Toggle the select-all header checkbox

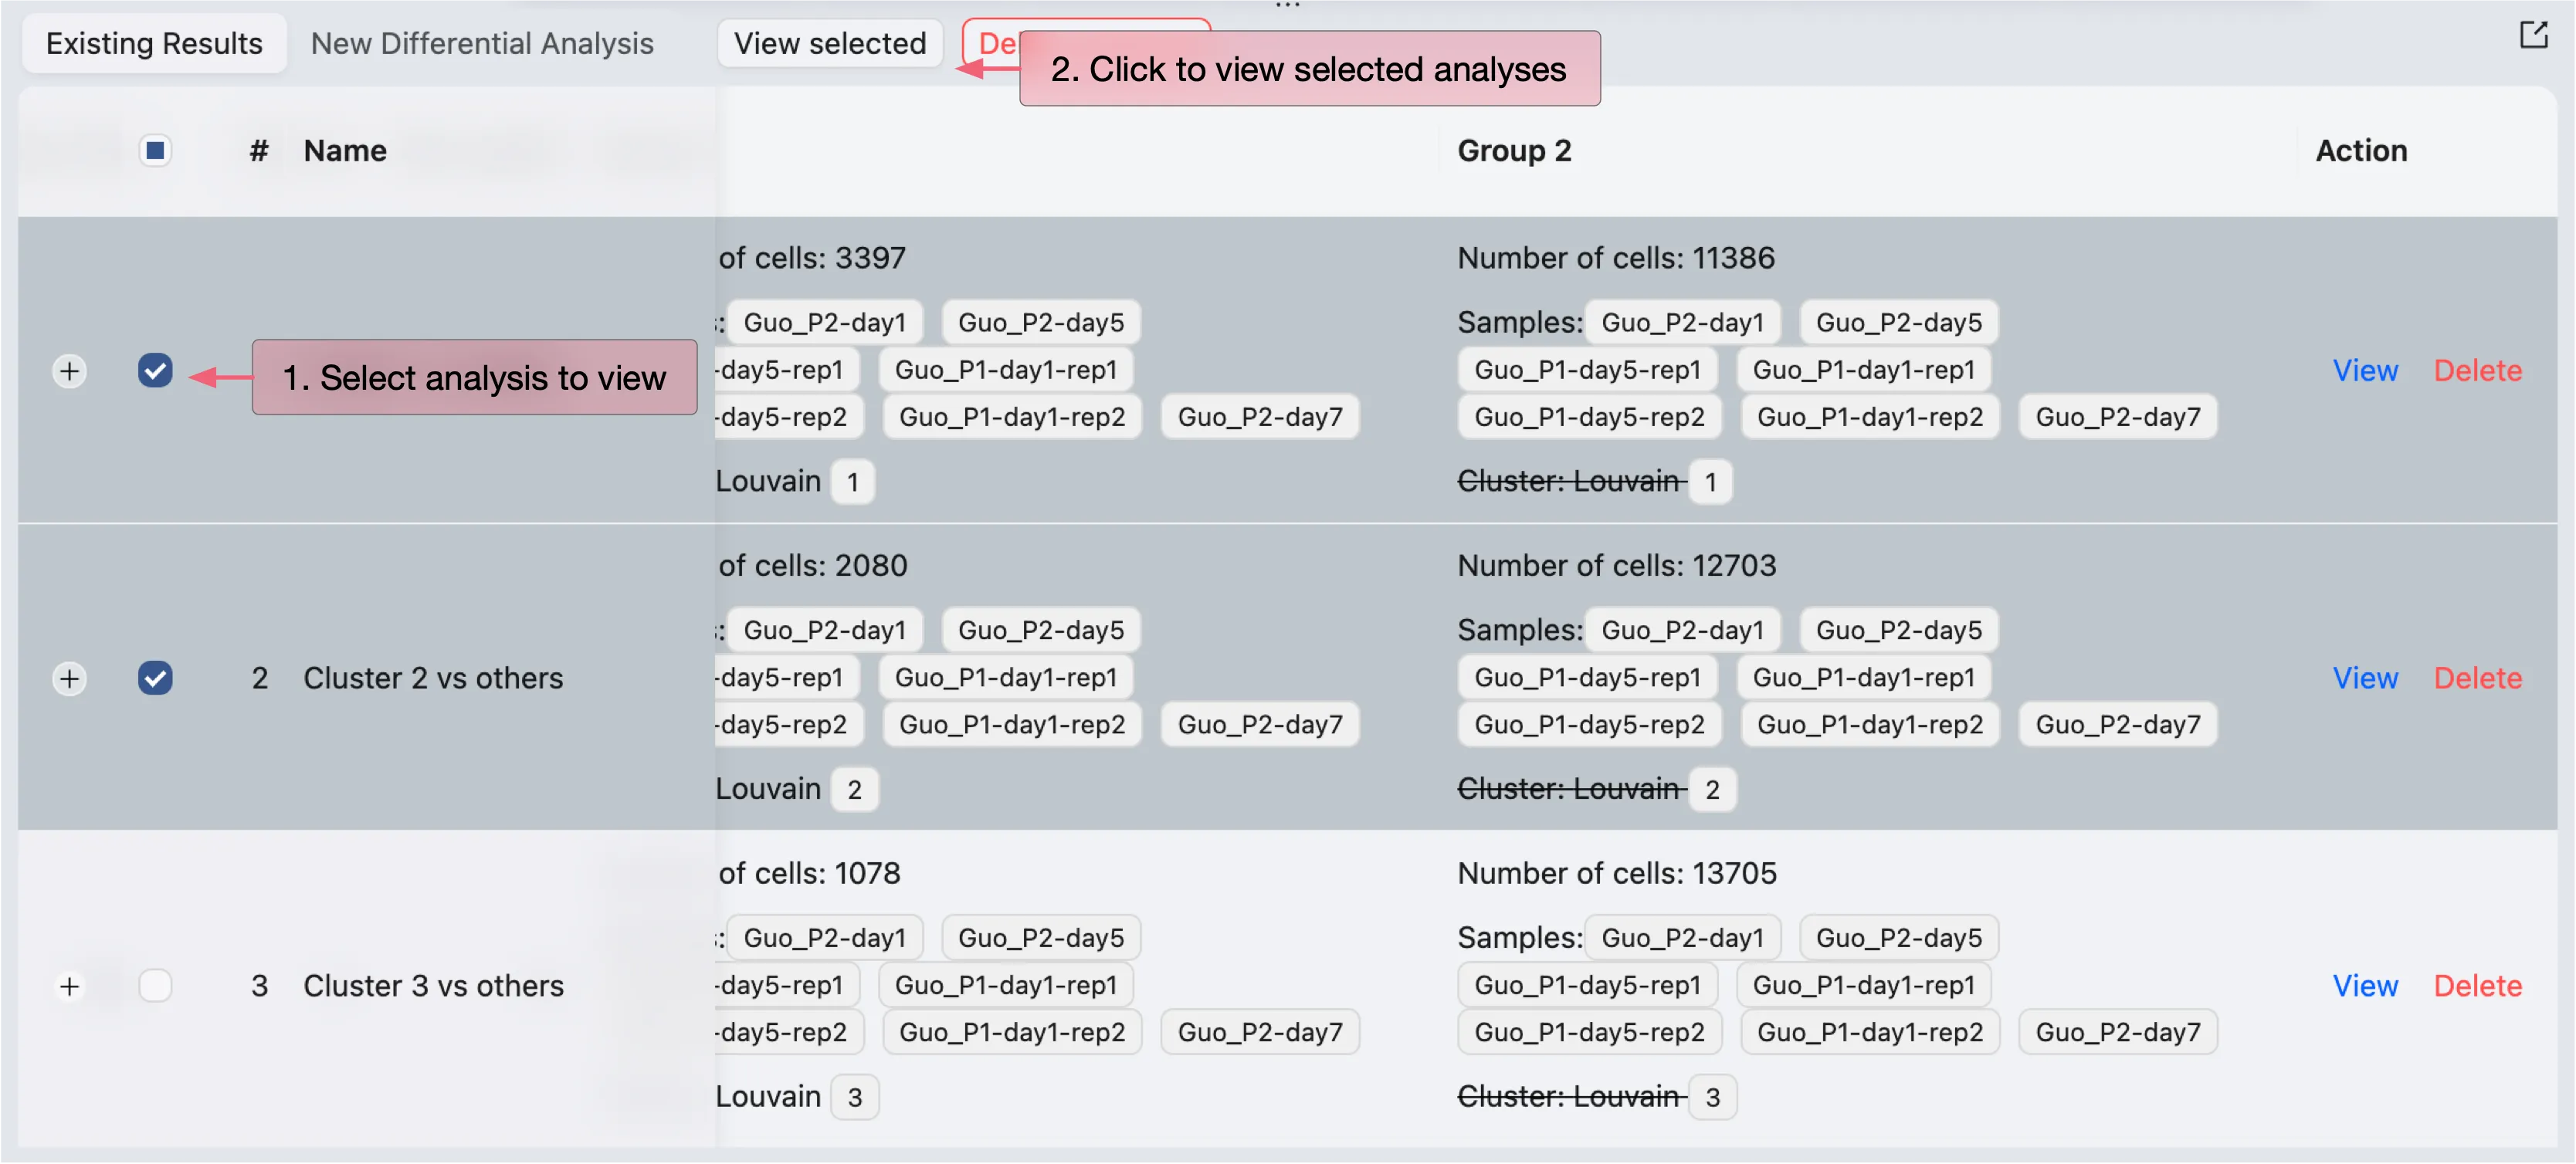[155, 151]
